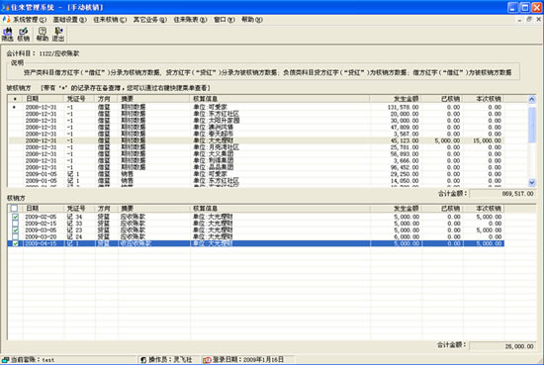Select upper row with amount 14,050.00
Image resolution: width=544 pixels, height=365 pixels.
[x=256, y=181]
